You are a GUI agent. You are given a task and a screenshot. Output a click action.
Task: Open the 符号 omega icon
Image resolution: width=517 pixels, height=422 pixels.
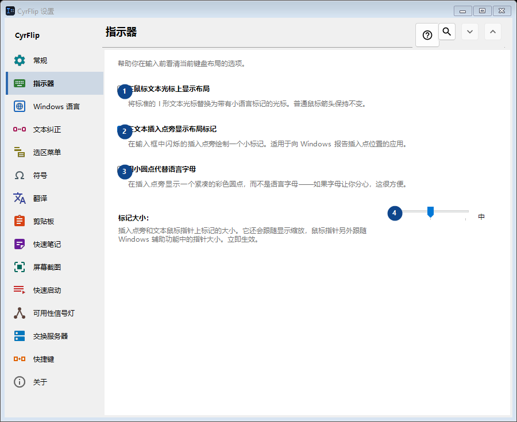click(20, 175)
